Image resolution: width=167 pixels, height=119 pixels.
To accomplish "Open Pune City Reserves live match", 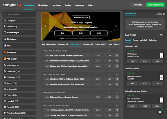I will click(133, 99).
